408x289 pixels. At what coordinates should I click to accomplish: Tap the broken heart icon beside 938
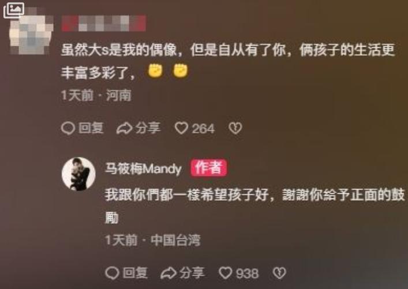click(x=279, y=273)
